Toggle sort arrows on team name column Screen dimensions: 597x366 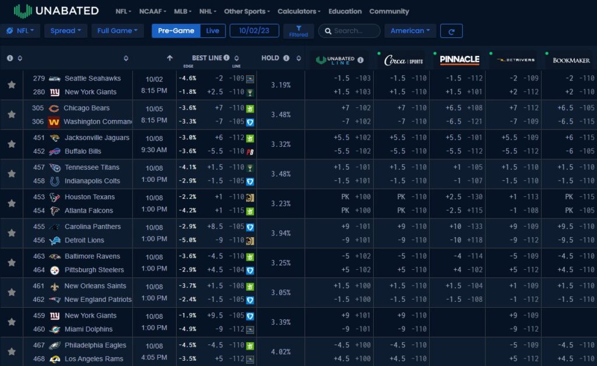tap(126, 58)
